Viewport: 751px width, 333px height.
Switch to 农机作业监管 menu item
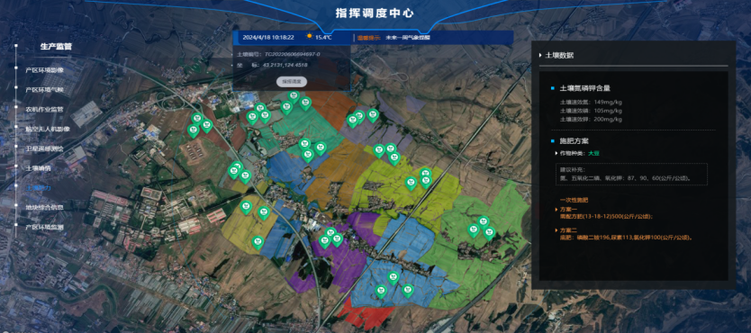point(44,109)
